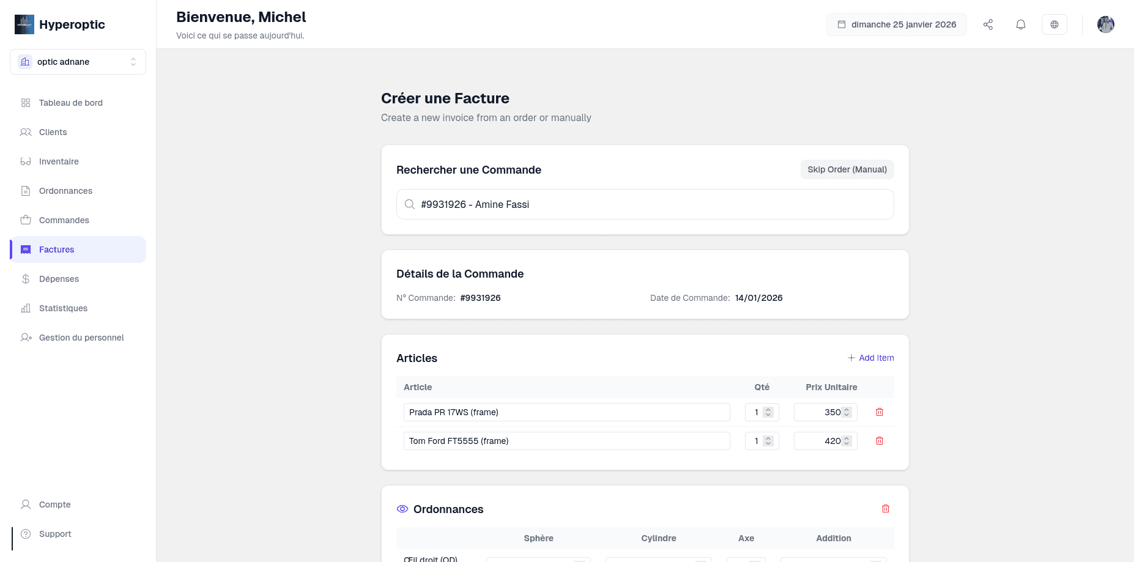This screenshot has height=562, width=1134.
Task: Adjust unit price stepper for Tom Ford
Action: (x=847, y=441)
